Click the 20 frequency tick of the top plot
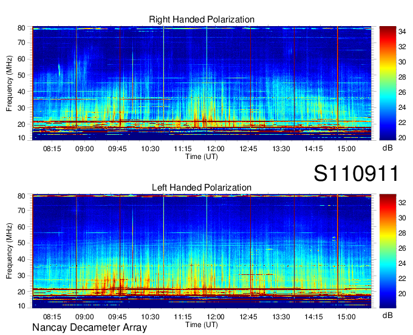The image size is (413, 335). (x=21, y=124)
